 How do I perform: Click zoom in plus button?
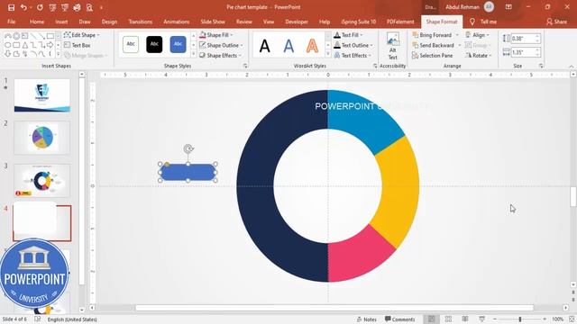[x=545, y=319]
